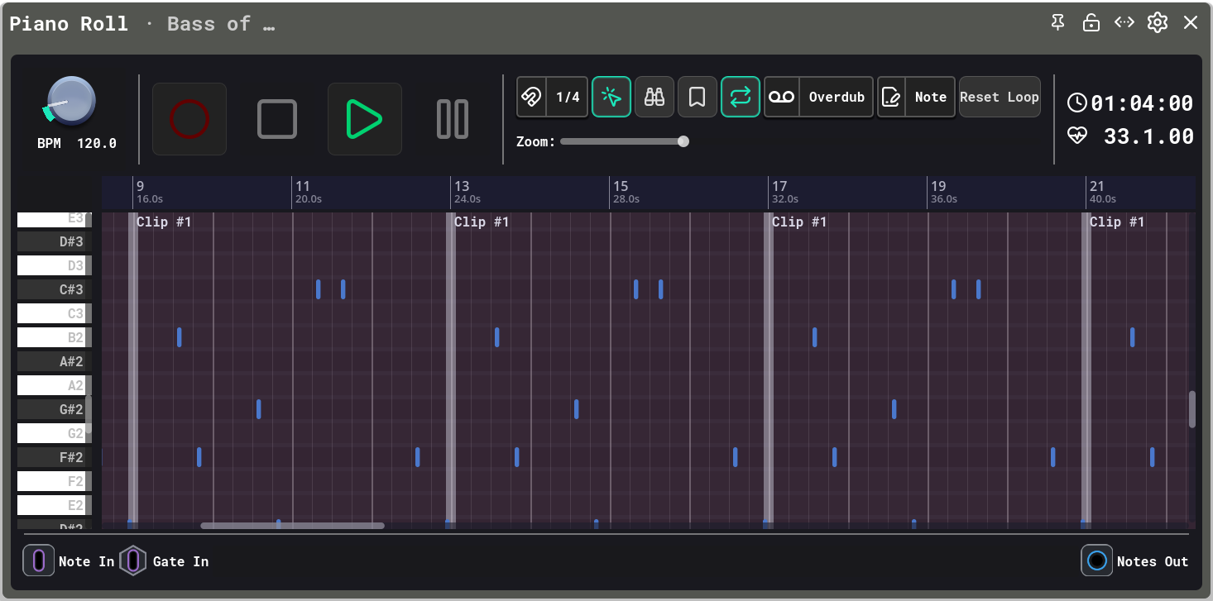
Task: Click the bookmark icon
Action: coord(698,97)
